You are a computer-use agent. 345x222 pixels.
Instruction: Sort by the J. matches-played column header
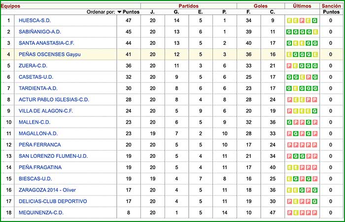pos(152,11)
